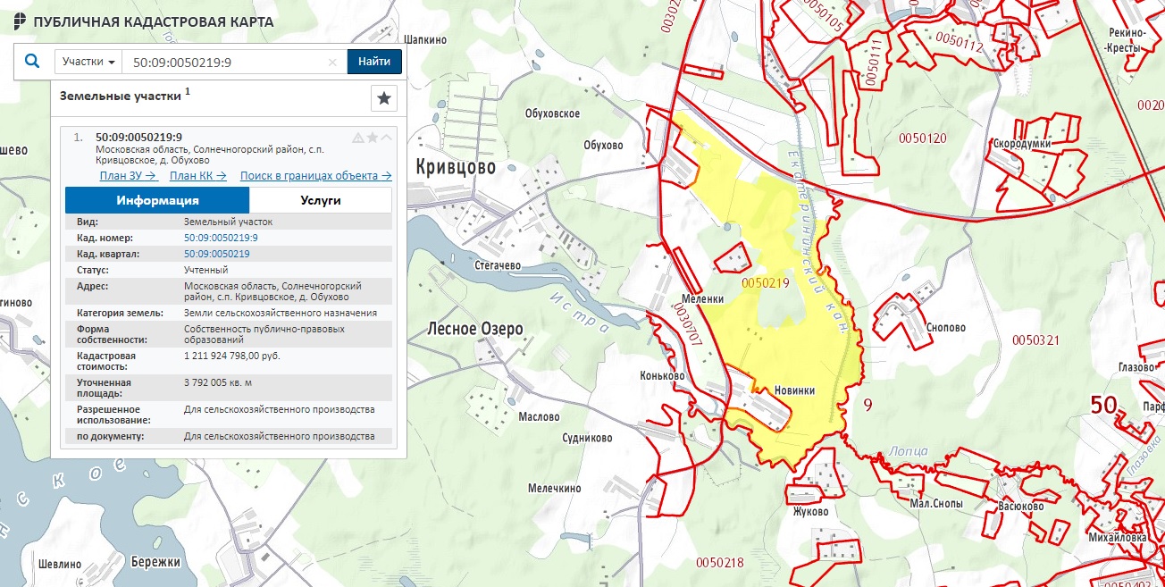
Task: Click the quarter label 0050321 on the map
Action: (x=1035, y=340)
